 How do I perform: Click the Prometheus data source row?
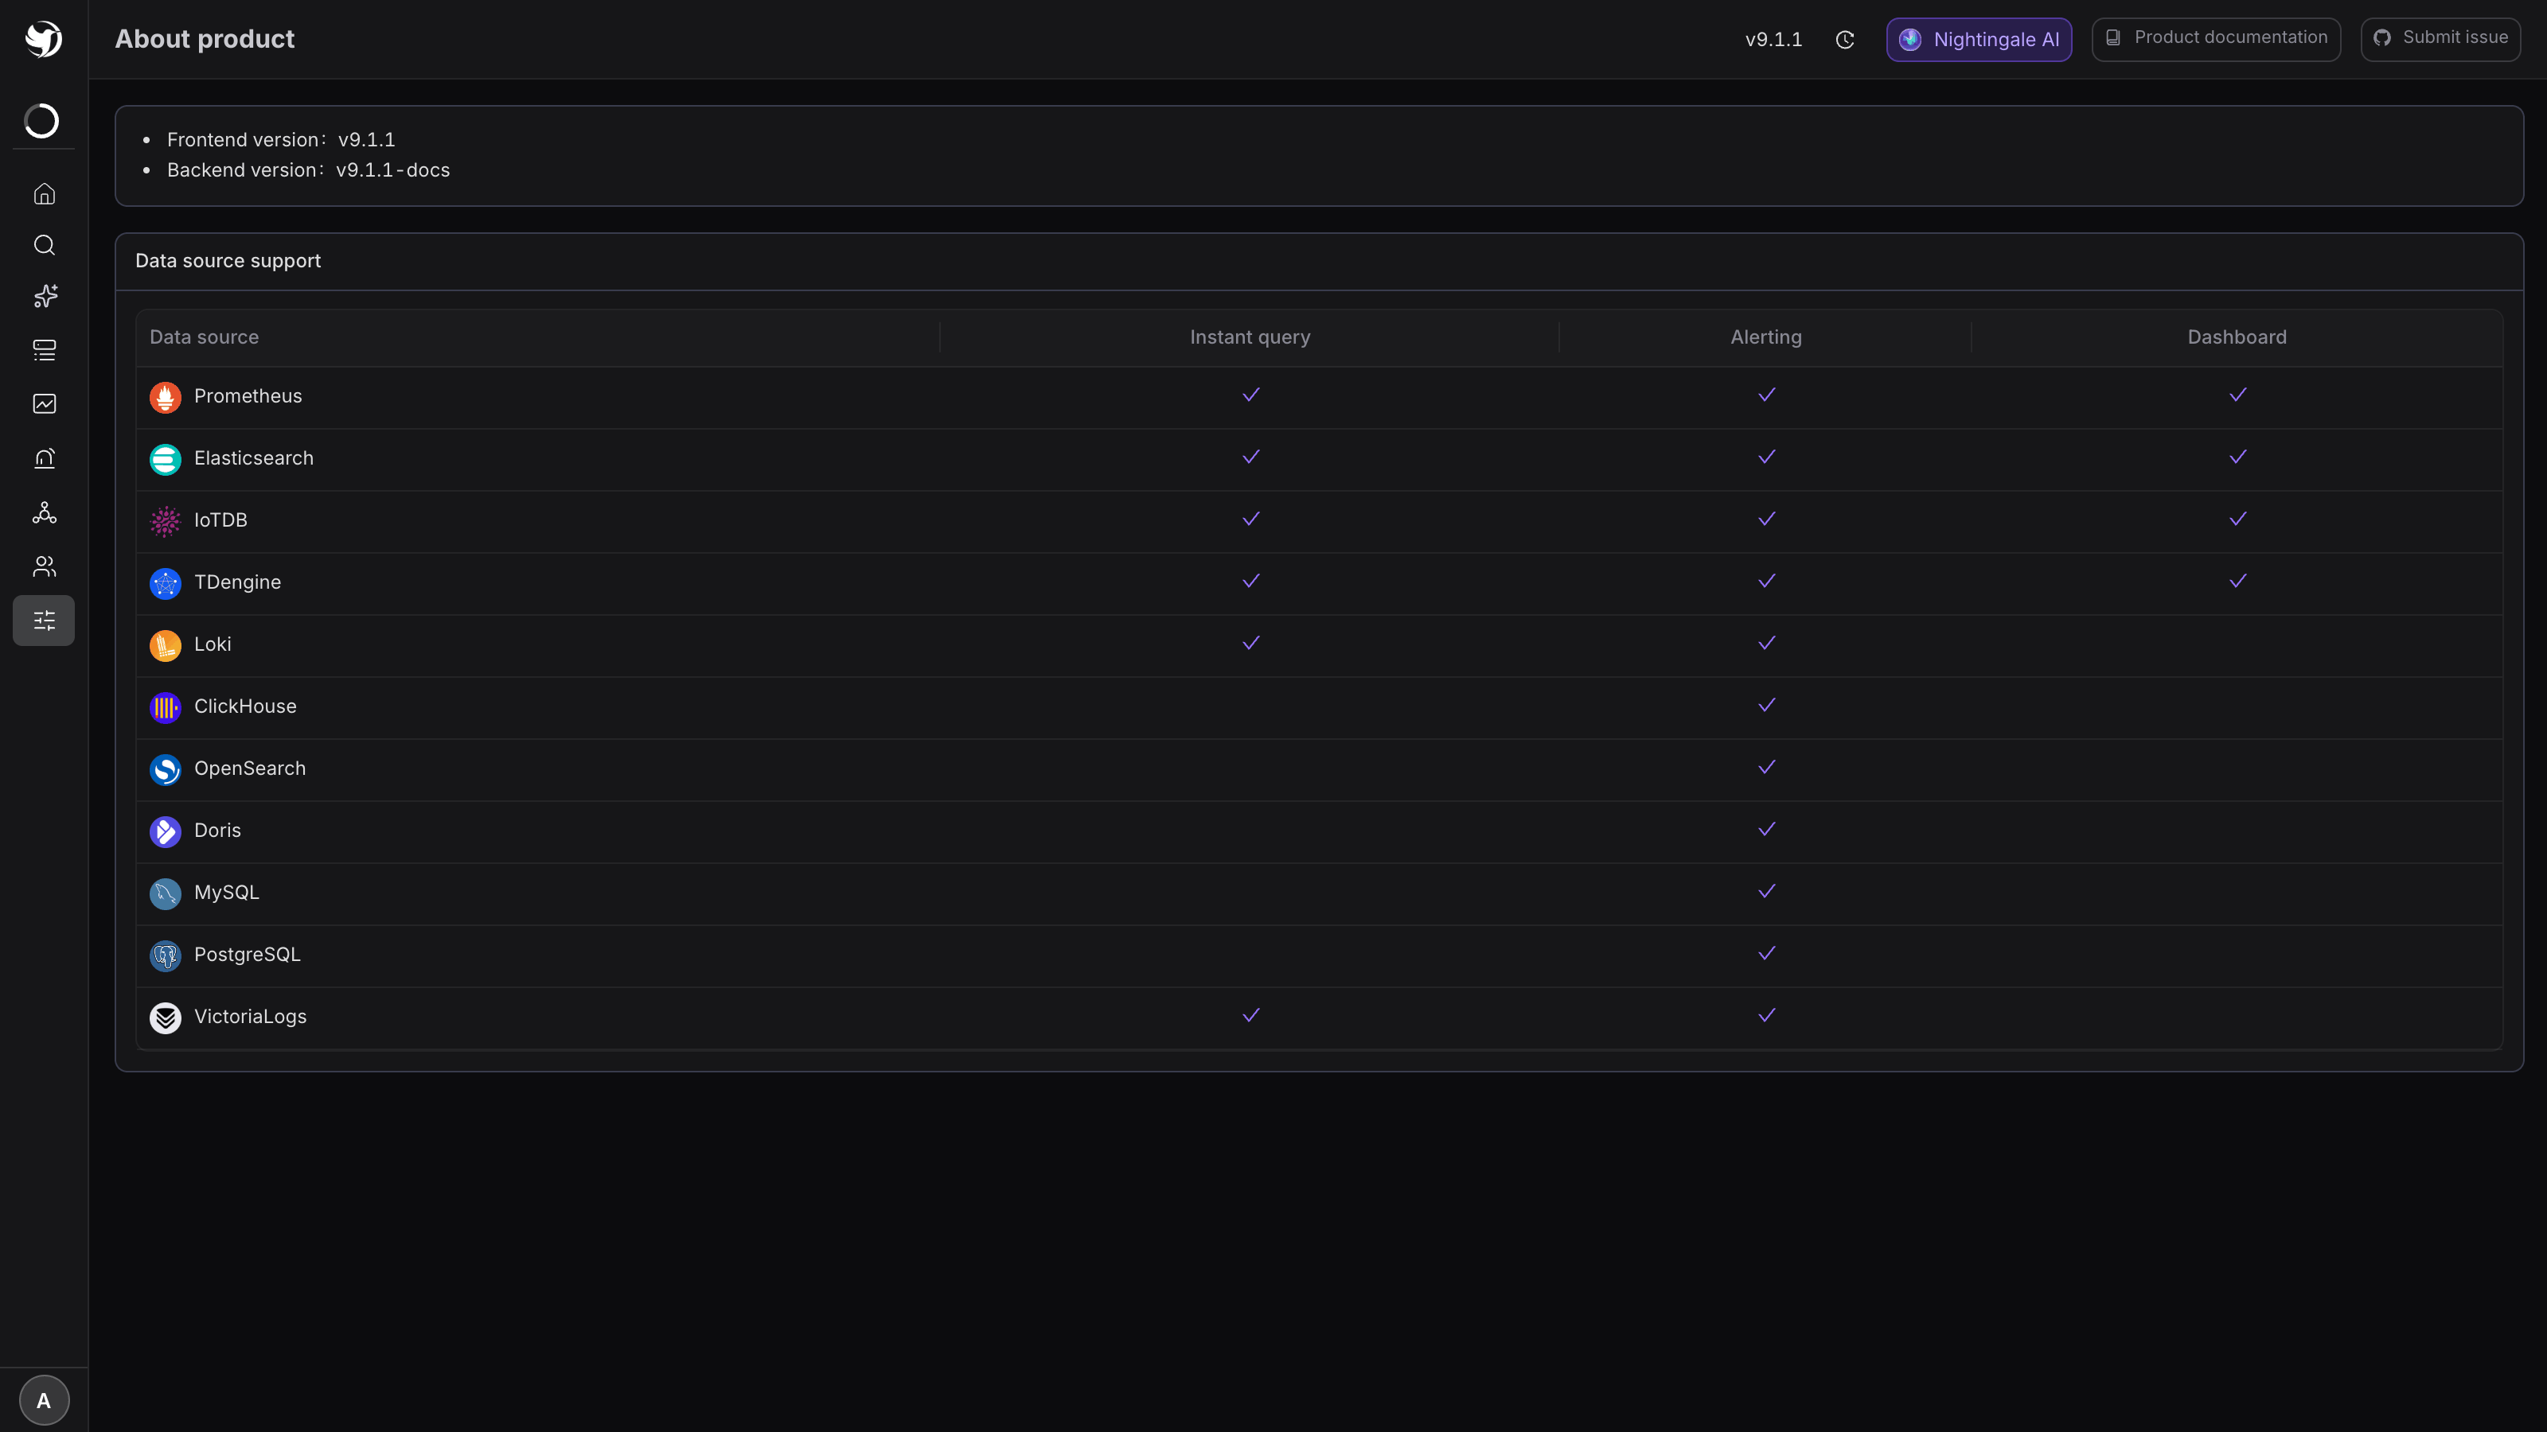(1319, 396)
